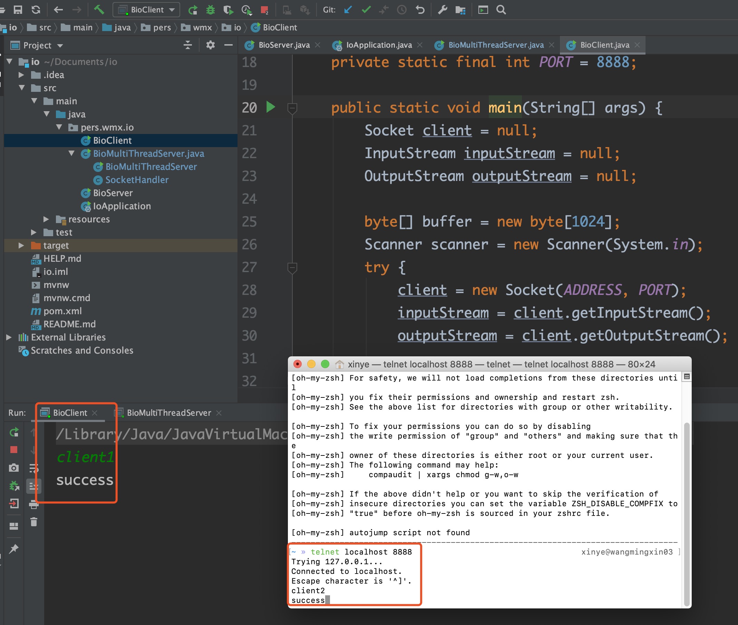
Task: Open Search Everywhere magnifier icon
Action: pos(501,10)
